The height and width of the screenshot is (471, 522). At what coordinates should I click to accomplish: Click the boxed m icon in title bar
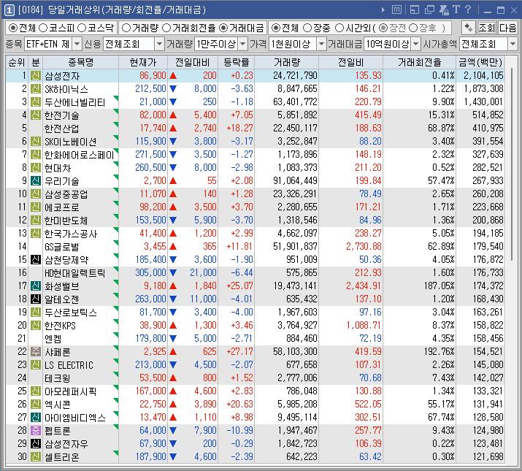[396, 10]
